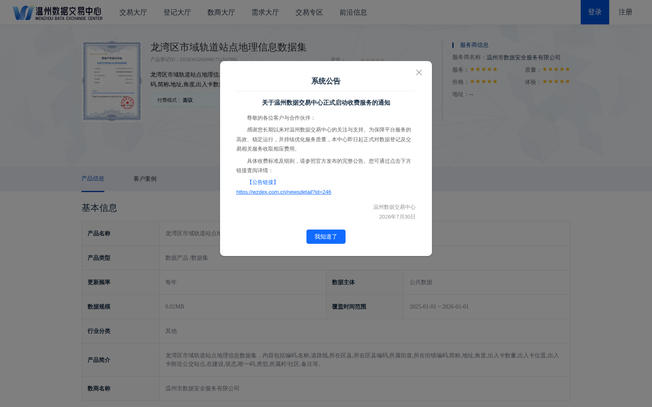Open the 交易大厅 menu
652x407 pixels.
(x=133, y=12)
